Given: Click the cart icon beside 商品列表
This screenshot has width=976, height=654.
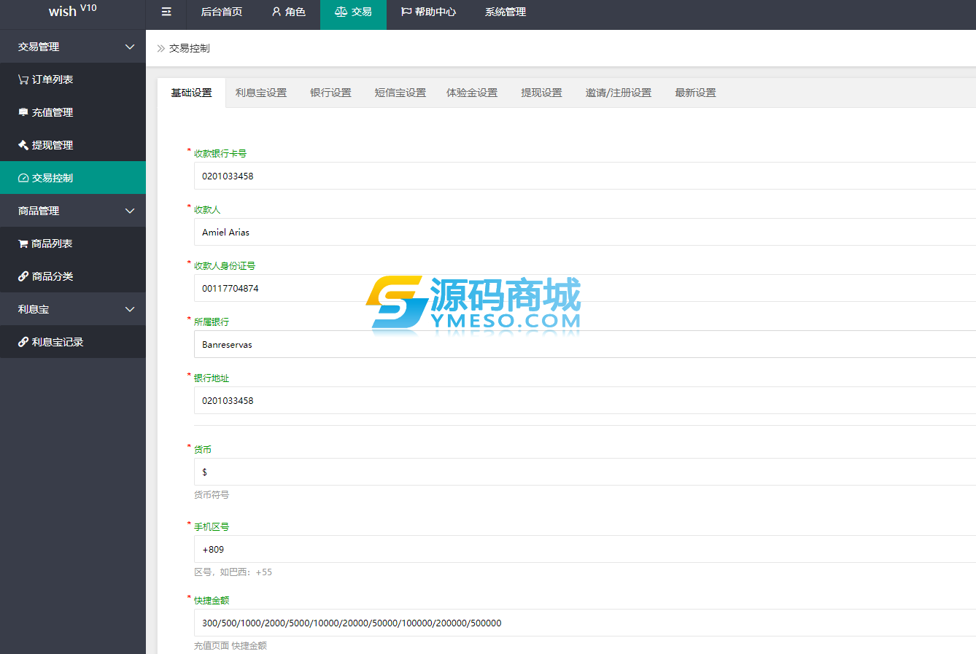Looking at the screenshot, I should click(x=23, y=244).
